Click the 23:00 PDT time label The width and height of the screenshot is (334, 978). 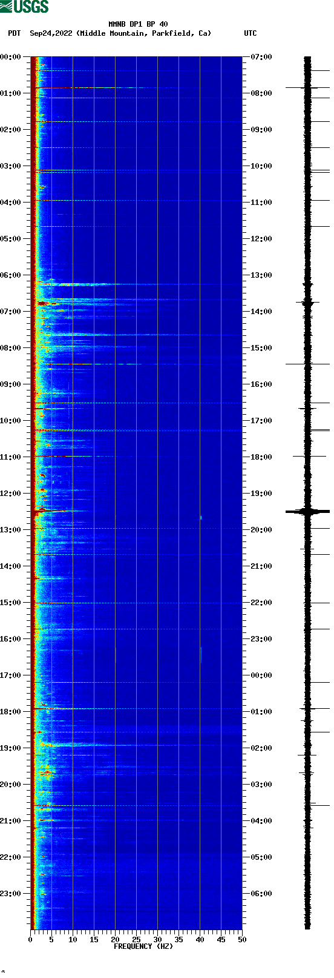[x=11, y=894]
